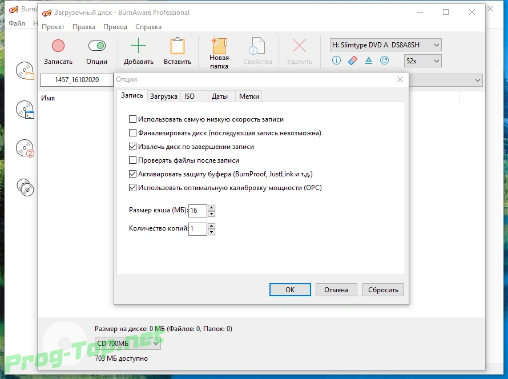Click the Добавить green plus icon
Image resolution: width=508 pixels, height=379 pixels.
point(138,45)
